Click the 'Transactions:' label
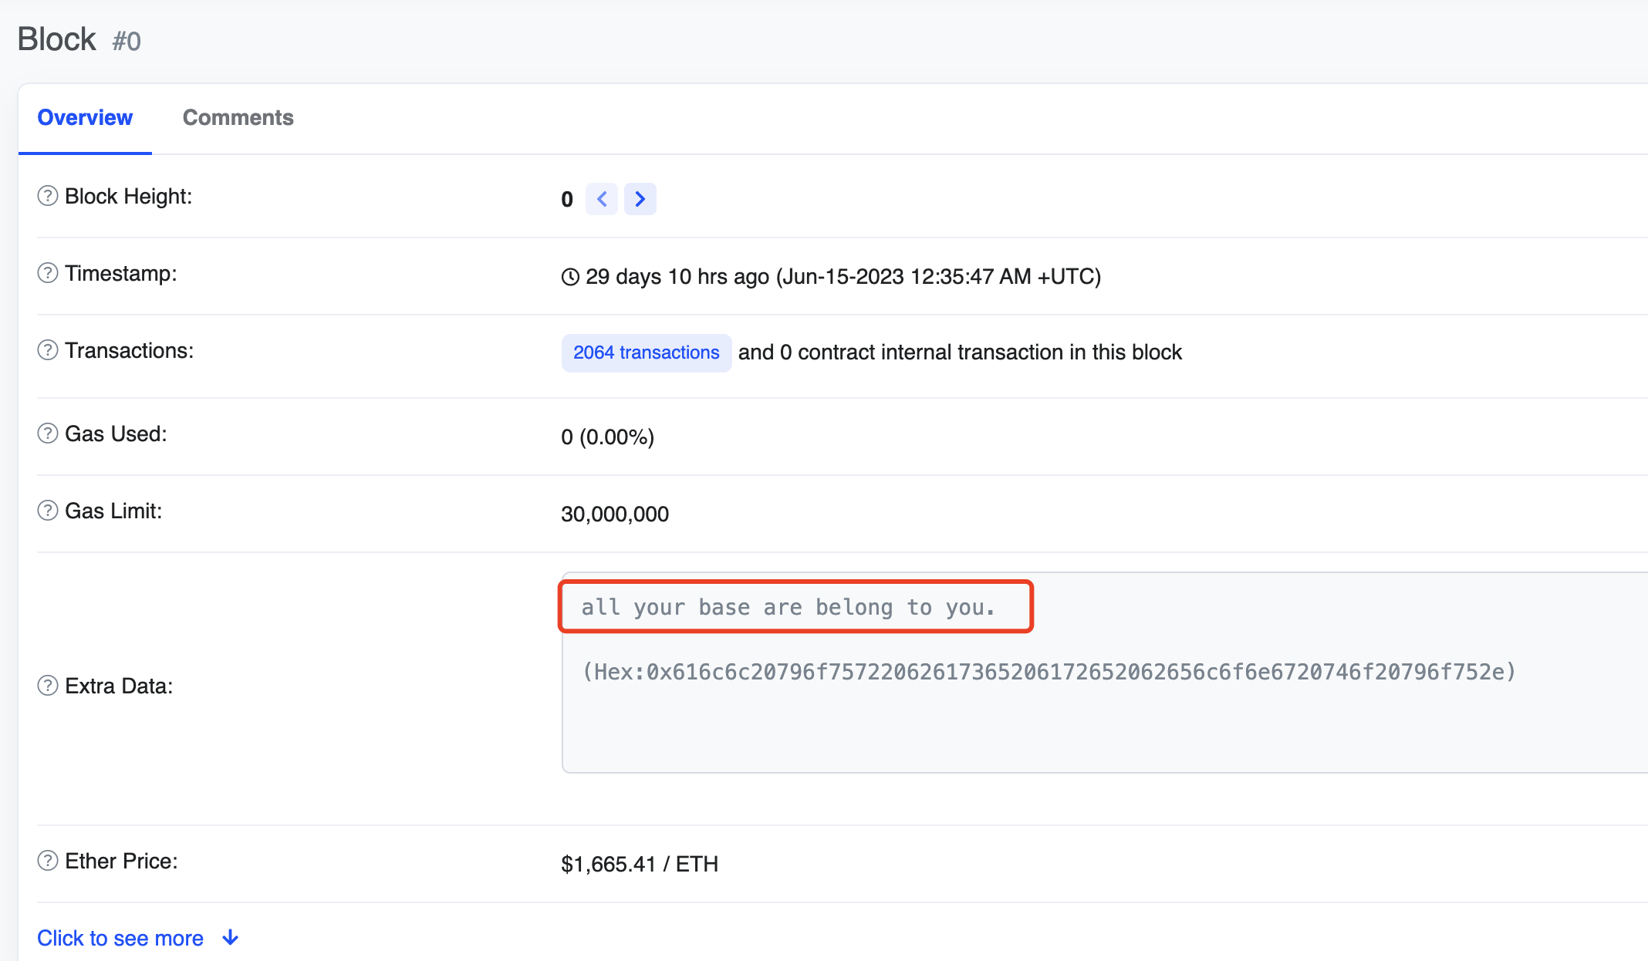The height and width of the screenshot is (961, 1648). click(130, 350)
